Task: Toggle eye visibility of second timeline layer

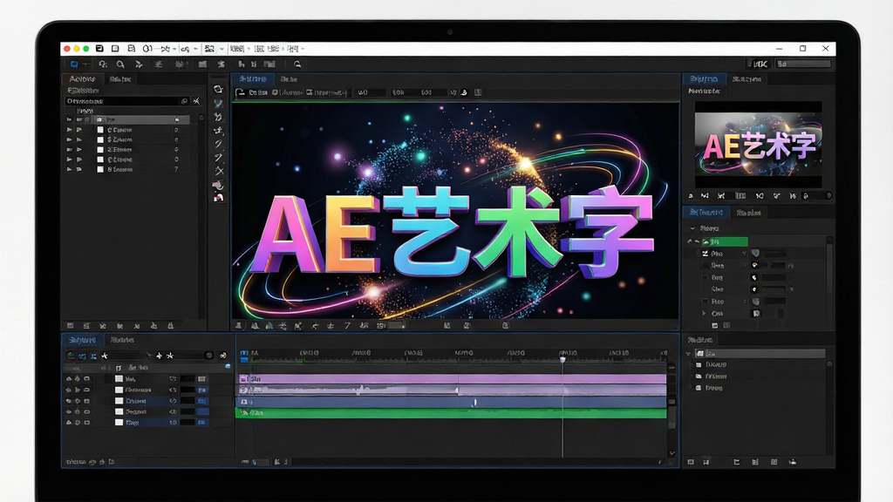Action: pos(69,390)
